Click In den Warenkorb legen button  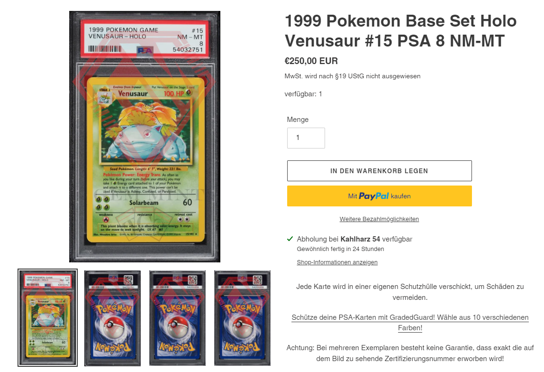tap(379, 171)
